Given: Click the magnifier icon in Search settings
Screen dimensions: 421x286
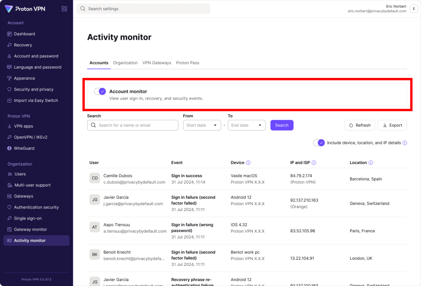Looking at the screenshot, I should [83, 9].
